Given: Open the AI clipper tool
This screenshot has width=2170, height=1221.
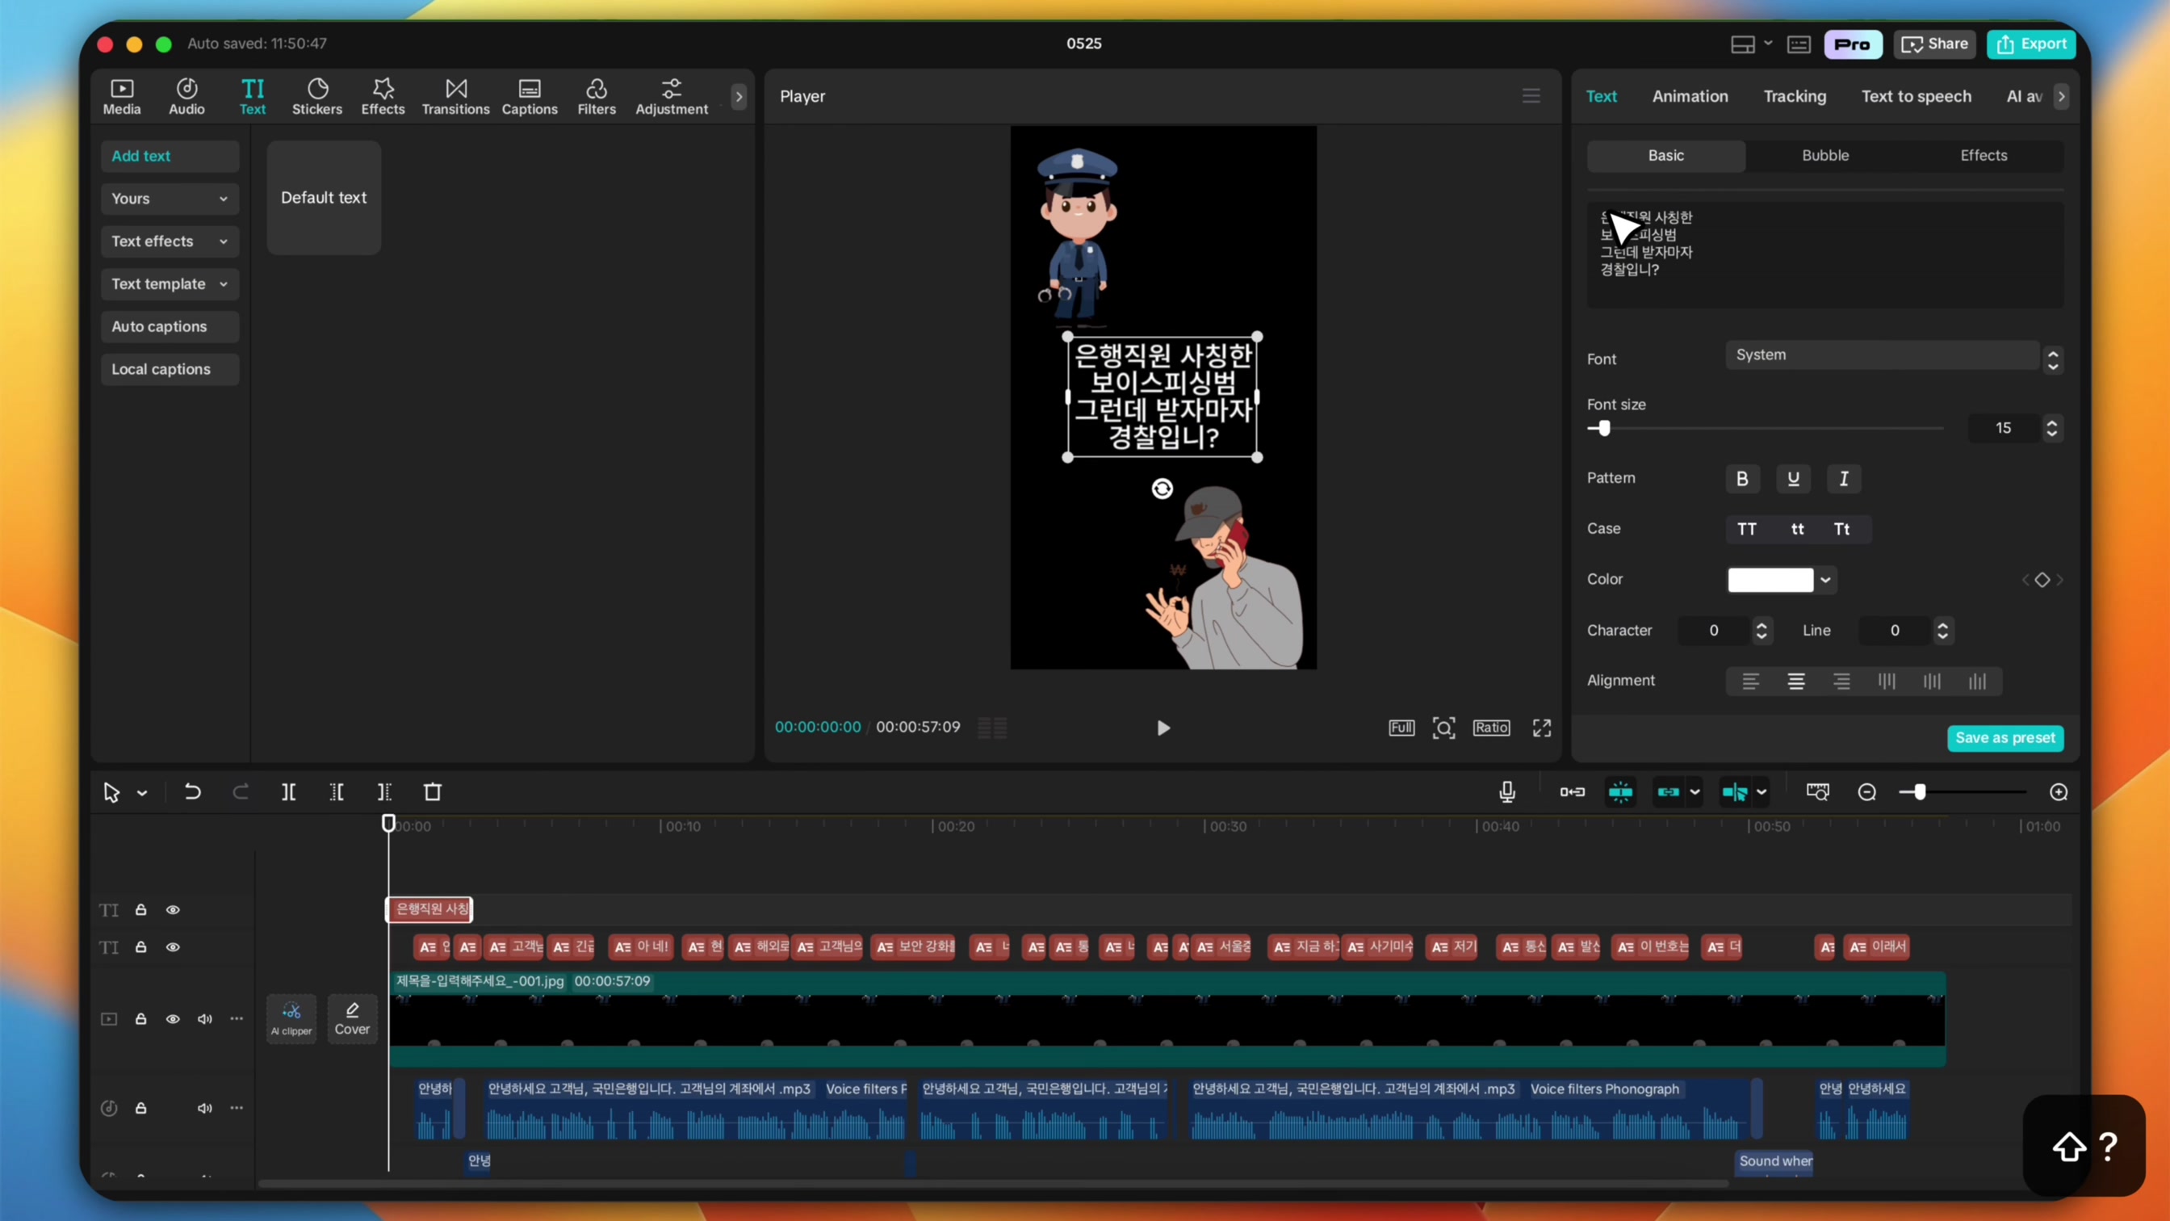Looking at the screenshot, I should point(291,1019).
